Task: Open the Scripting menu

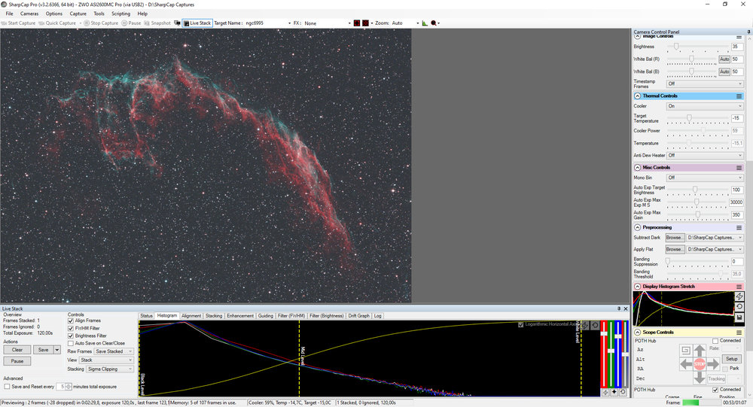Action: [x=120, y=14]
